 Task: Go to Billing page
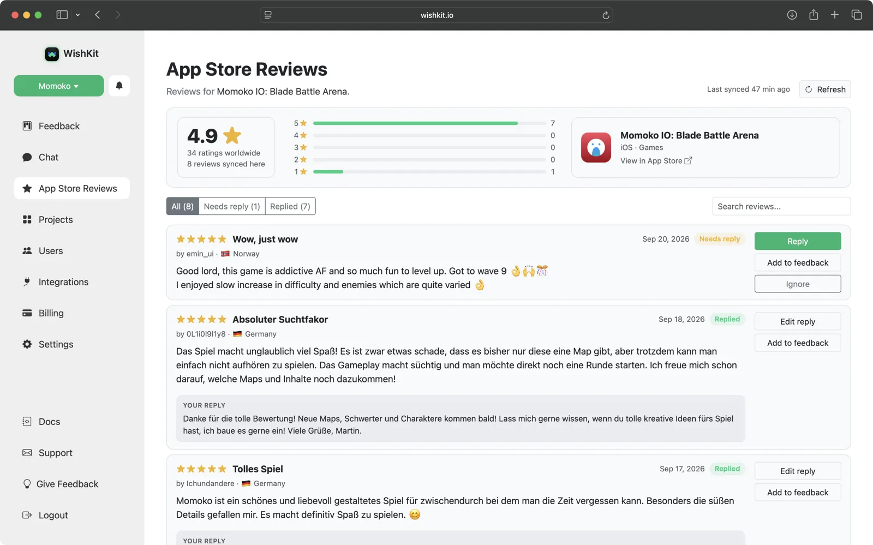coord(72,313)
